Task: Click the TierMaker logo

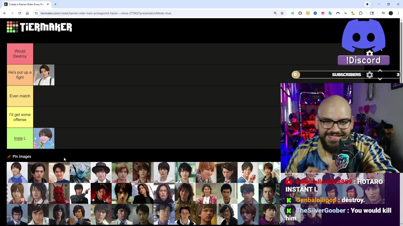Action: coord(39,27)
